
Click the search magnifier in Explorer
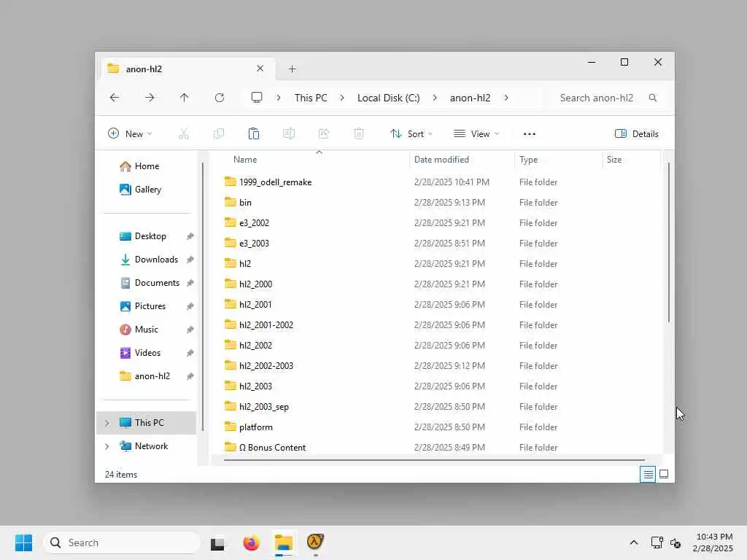(x=653, y=98)
